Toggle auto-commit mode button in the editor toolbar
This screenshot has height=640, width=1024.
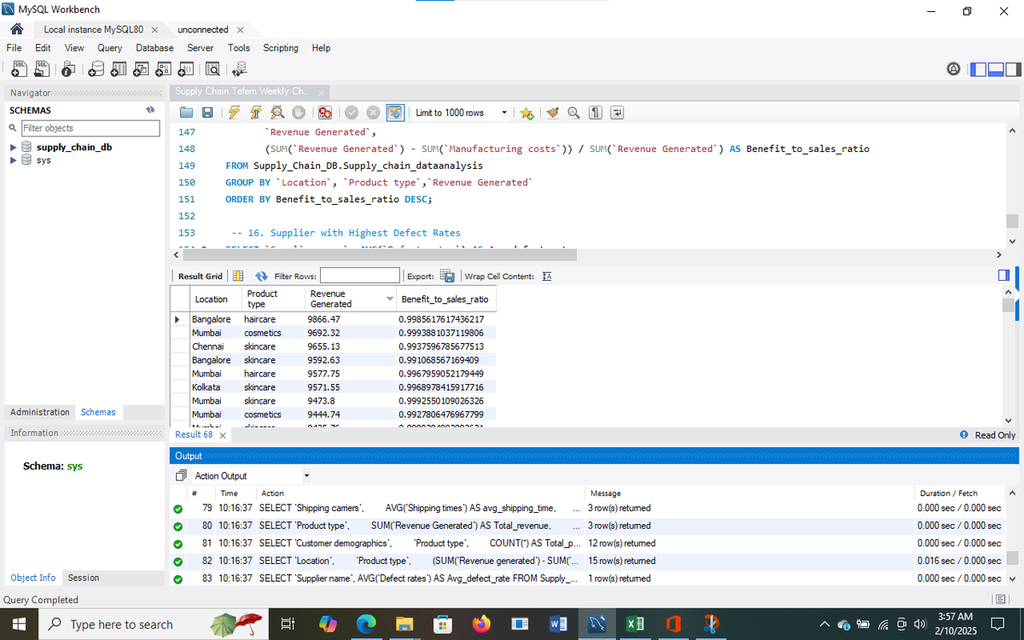pos(395,113)
